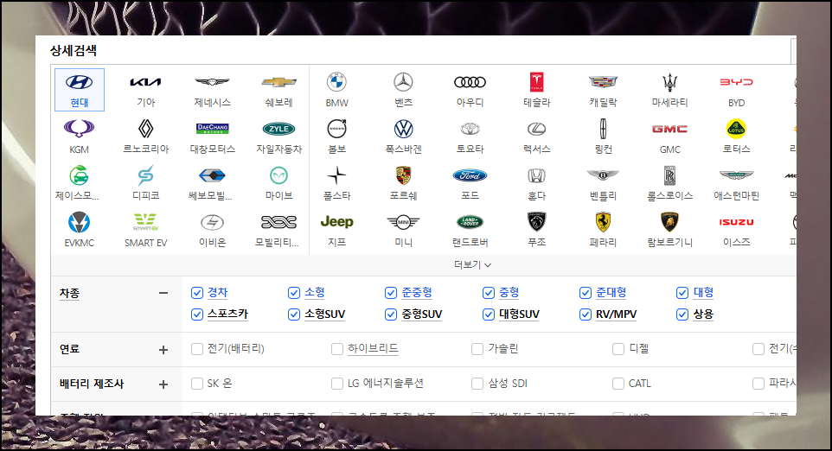Choose the Maserati (마세라티) trident logo

pos(670,82)
